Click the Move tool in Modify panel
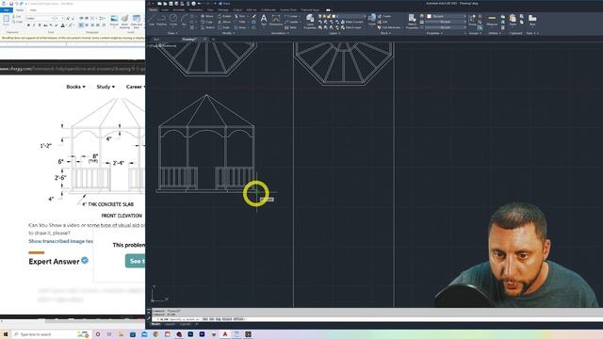The width and height of the screenshot is (603, 339). click(x=207, y=16)
